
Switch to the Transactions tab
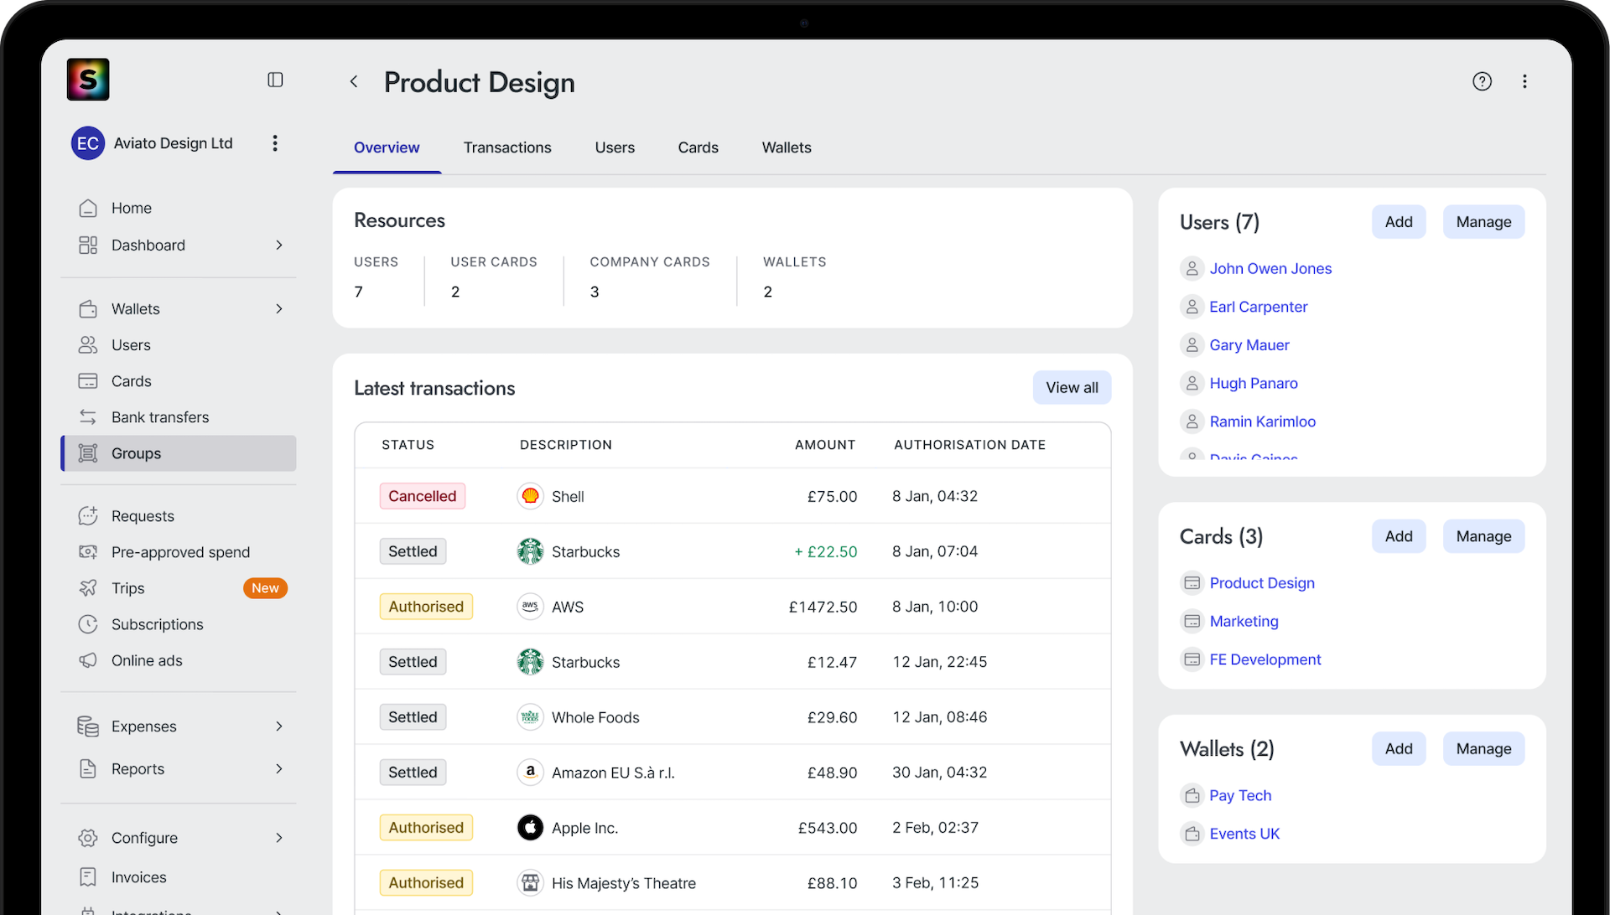coord(506,147)
